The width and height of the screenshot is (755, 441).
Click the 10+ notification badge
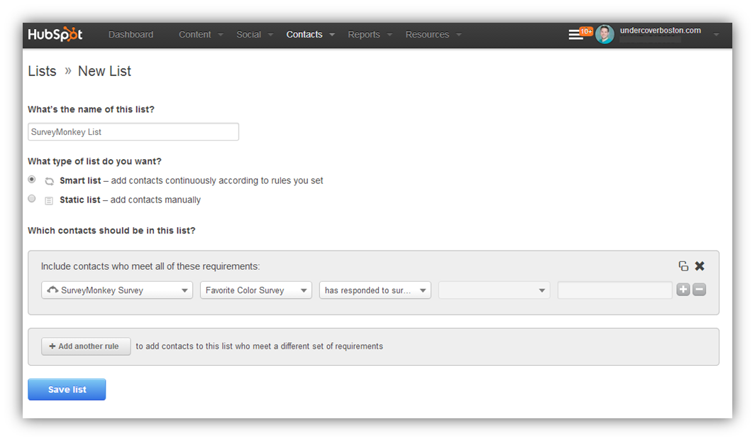(586, 31)
